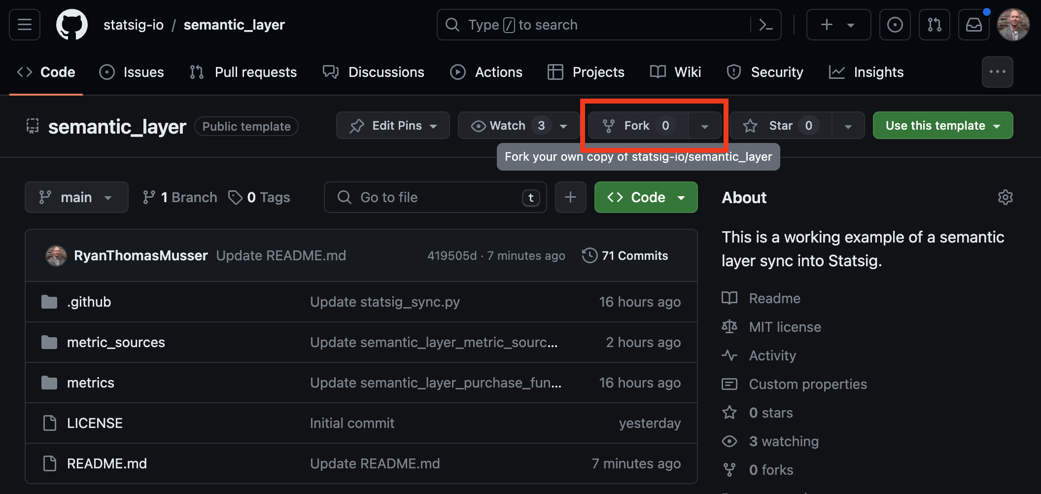Switch to the Issues tab
This screenshot has width=1041, height=494.
tap(132, 72)
